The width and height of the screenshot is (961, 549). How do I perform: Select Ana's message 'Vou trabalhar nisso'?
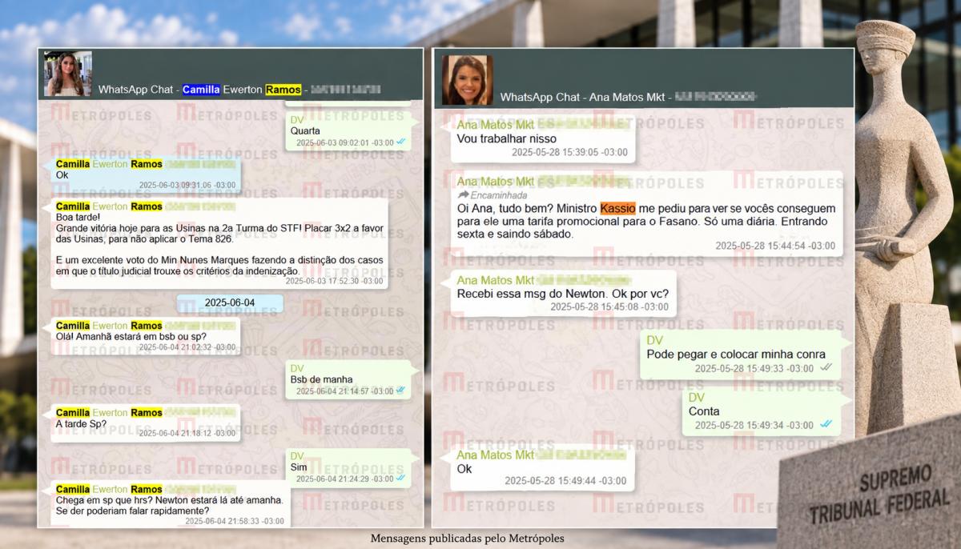click(x=542, y=138)
